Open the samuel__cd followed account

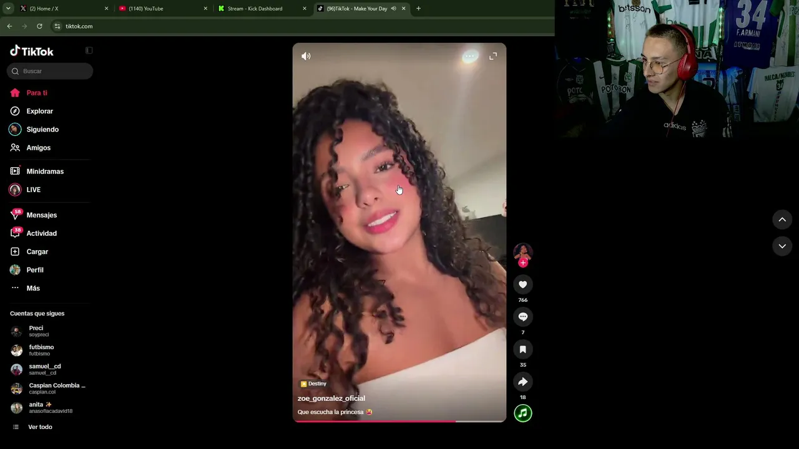50,369
